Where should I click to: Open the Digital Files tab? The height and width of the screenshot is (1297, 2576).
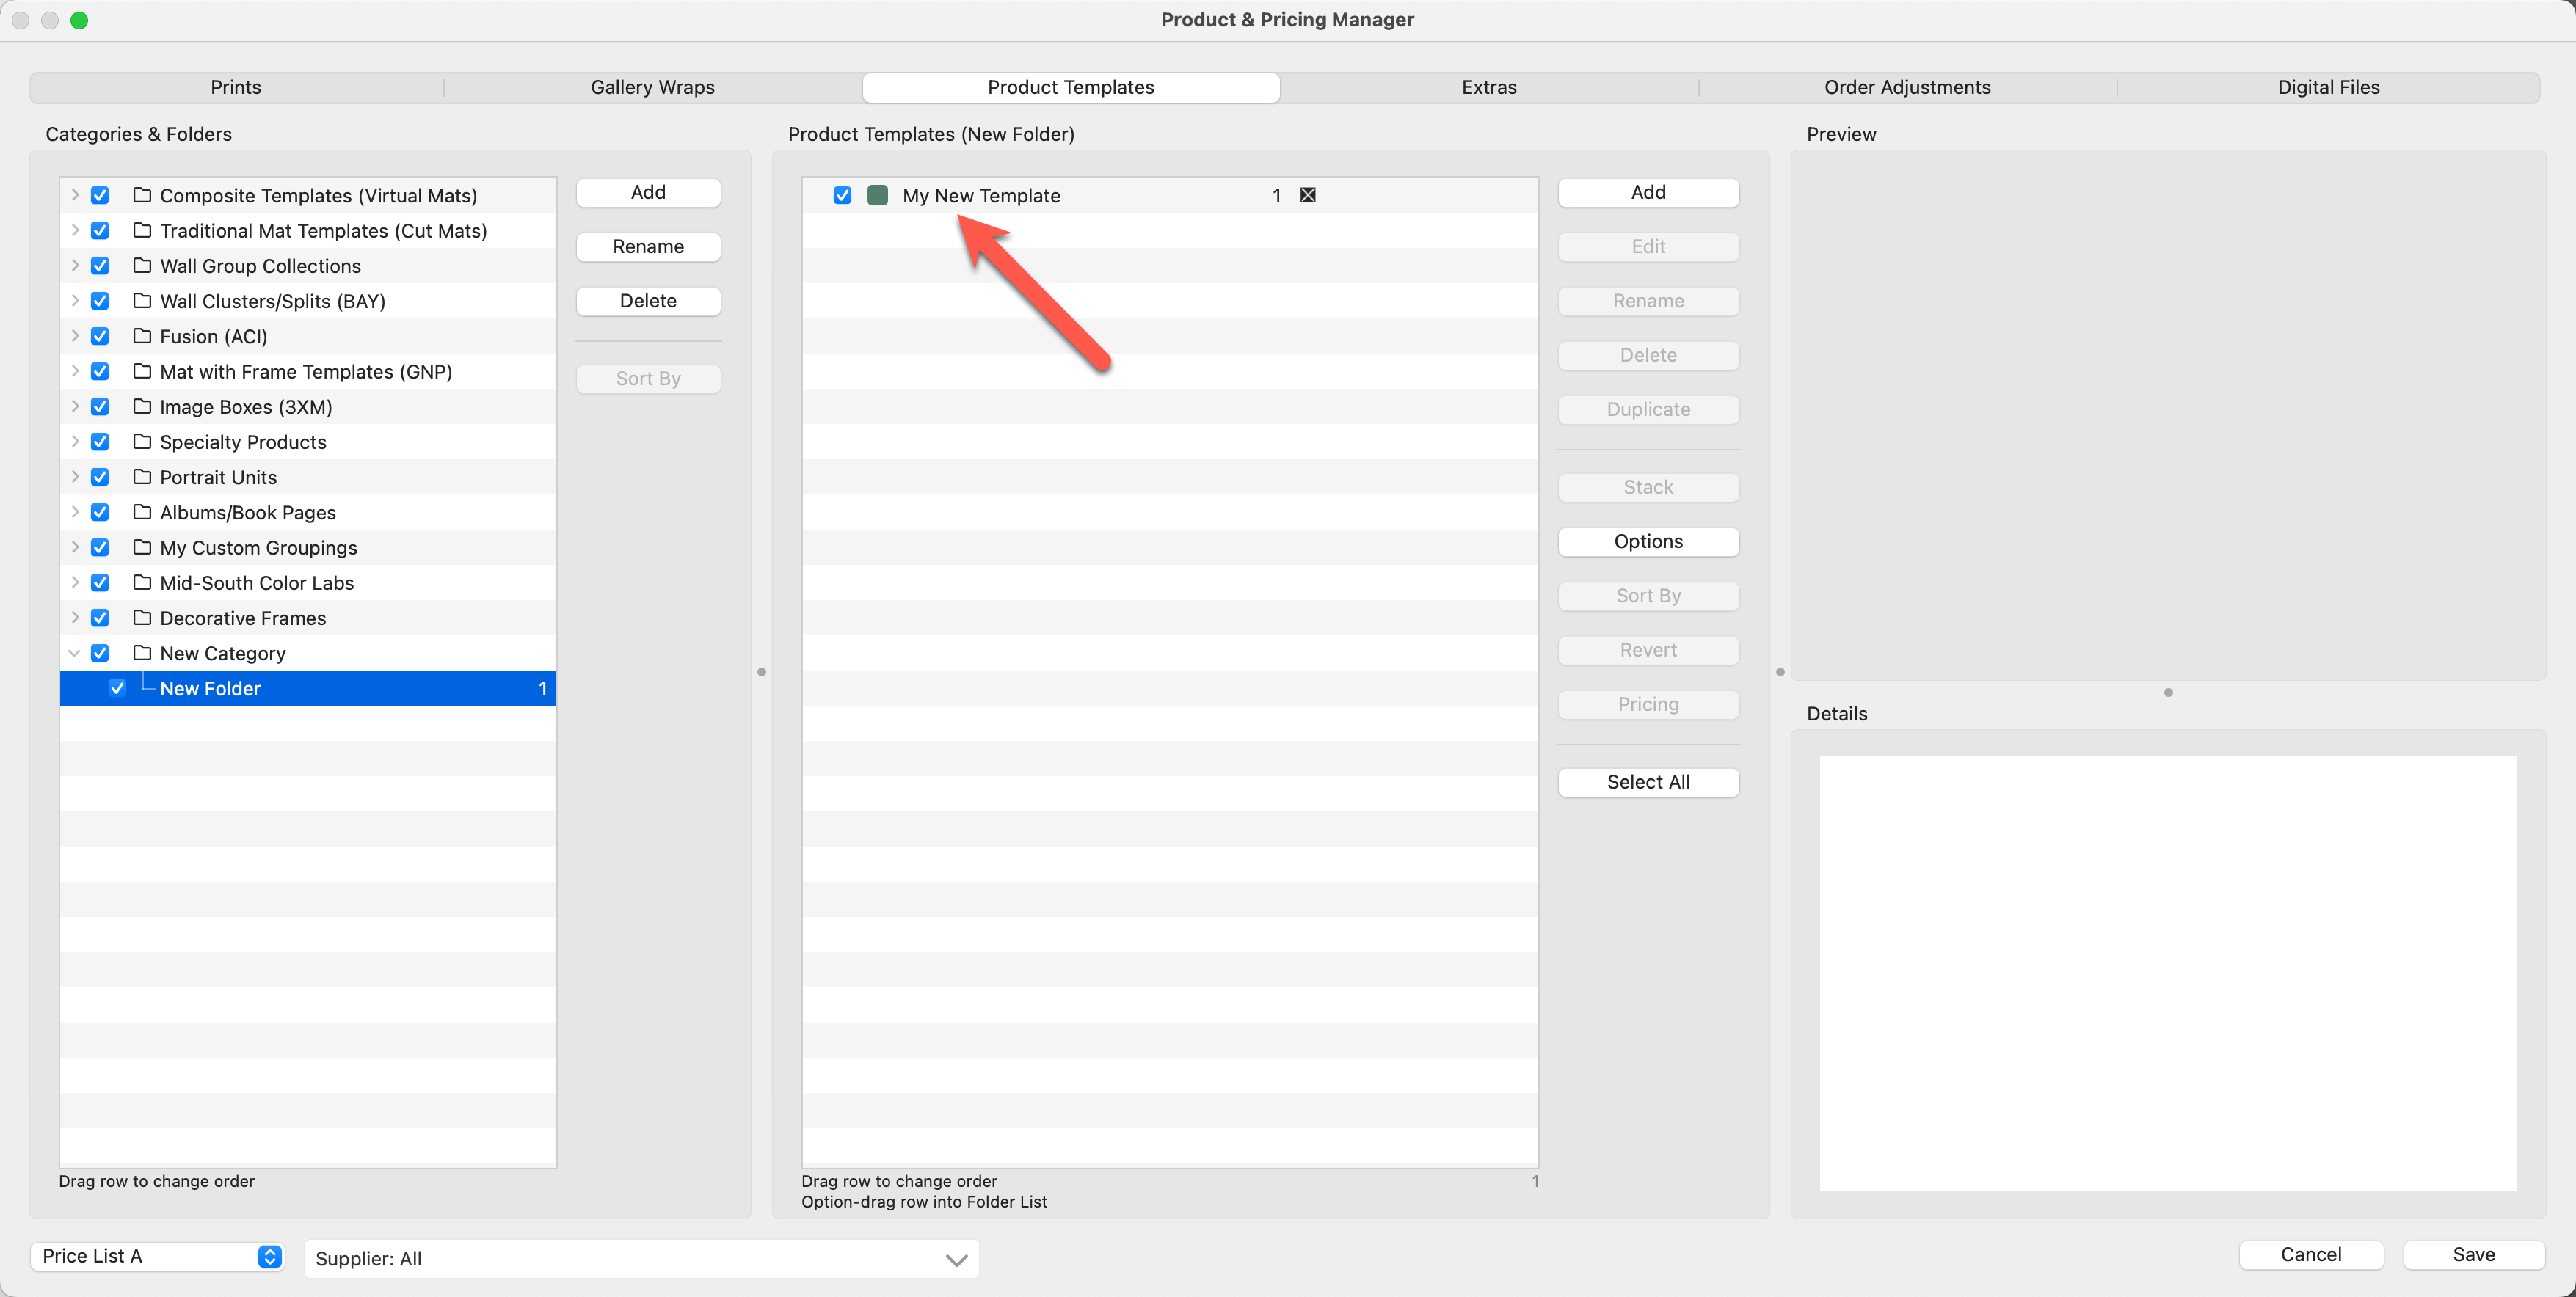click(x=2327, y=87)
